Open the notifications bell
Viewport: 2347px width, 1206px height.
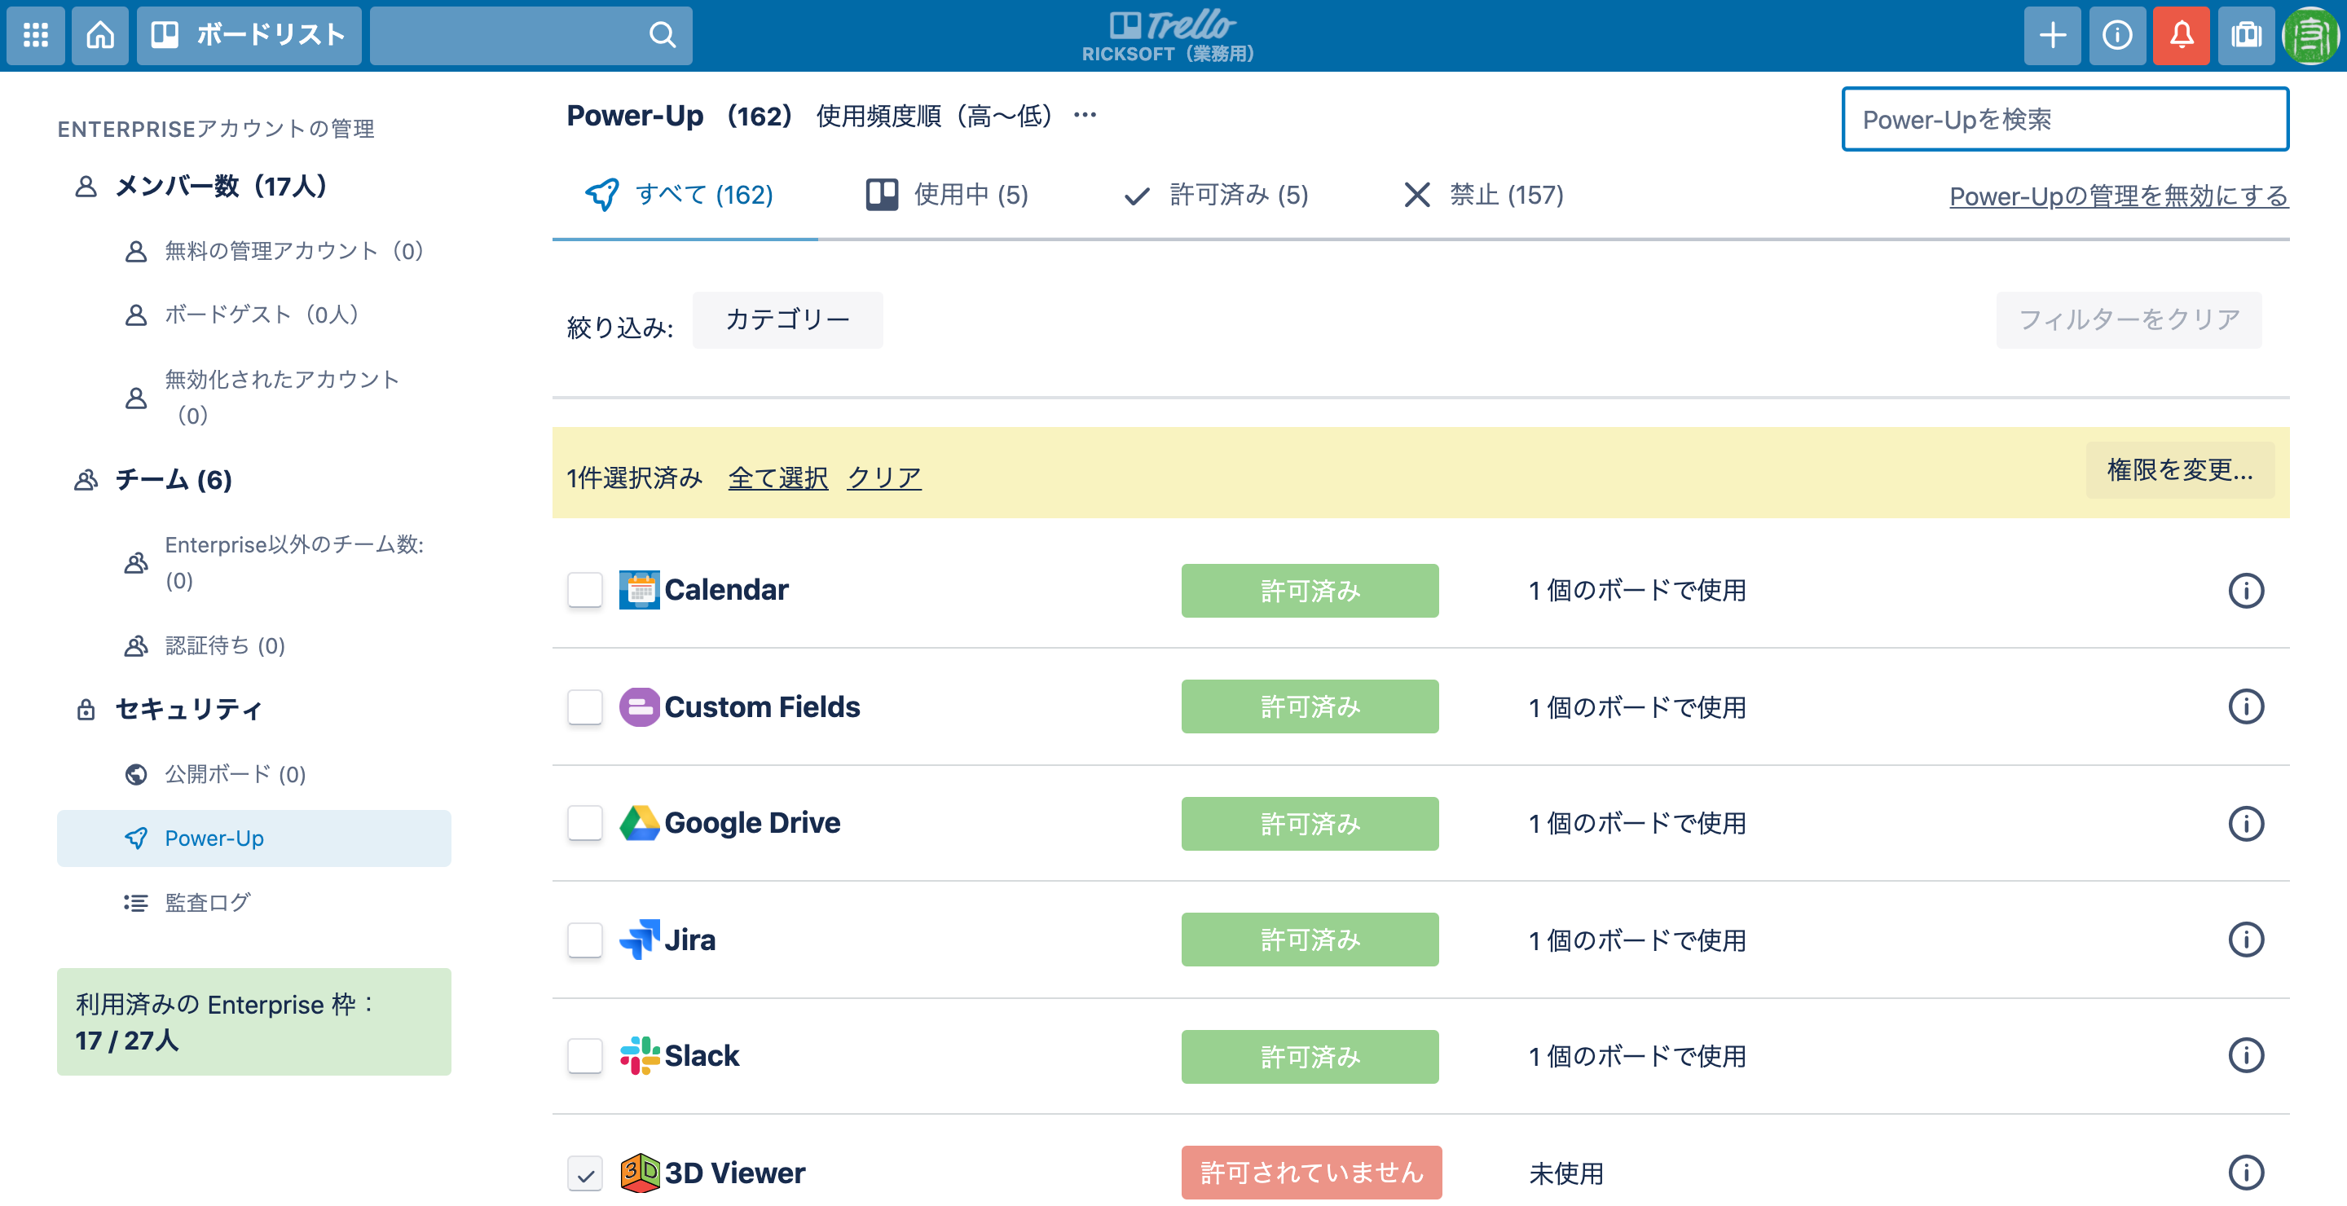pos(2182,36)
